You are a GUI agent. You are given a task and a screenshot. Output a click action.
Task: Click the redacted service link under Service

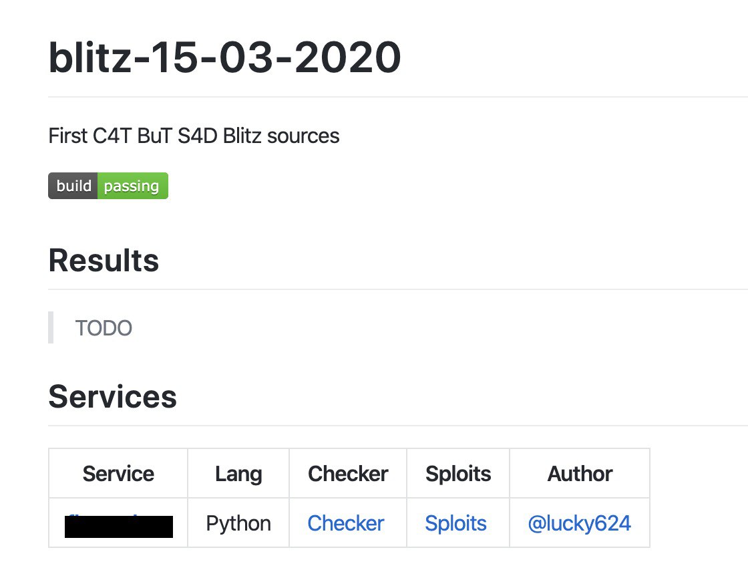tap(119, 525)
